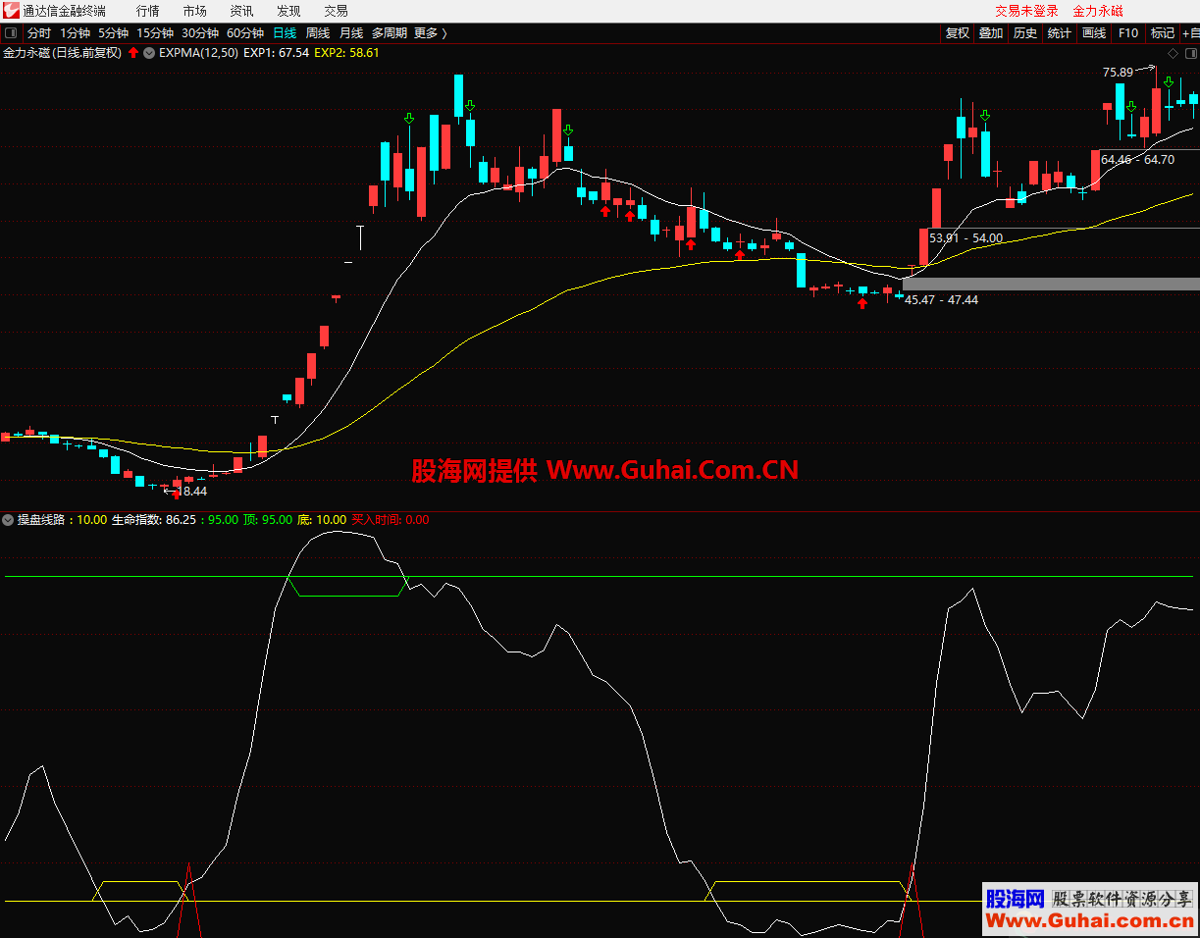This screenshot has height=938, width=1200.
Task: Open the 发现 menu
Action: point(288,11)
